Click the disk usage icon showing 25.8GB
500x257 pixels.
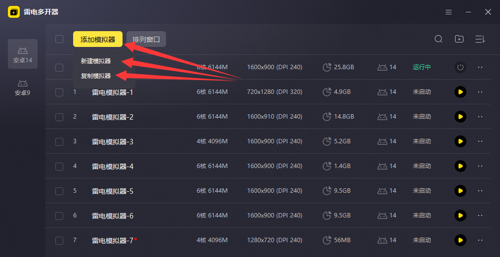click(x=327, y=67)
